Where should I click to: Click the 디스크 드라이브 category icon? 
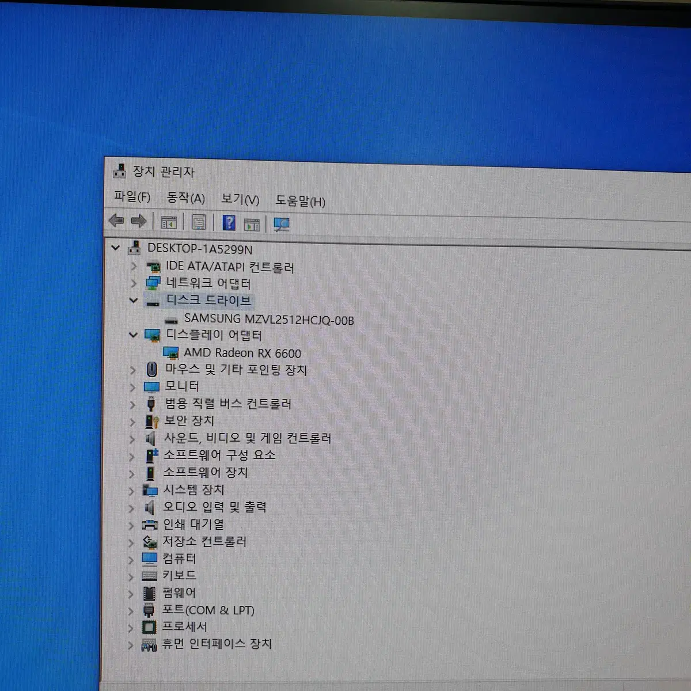pos(152,301)
